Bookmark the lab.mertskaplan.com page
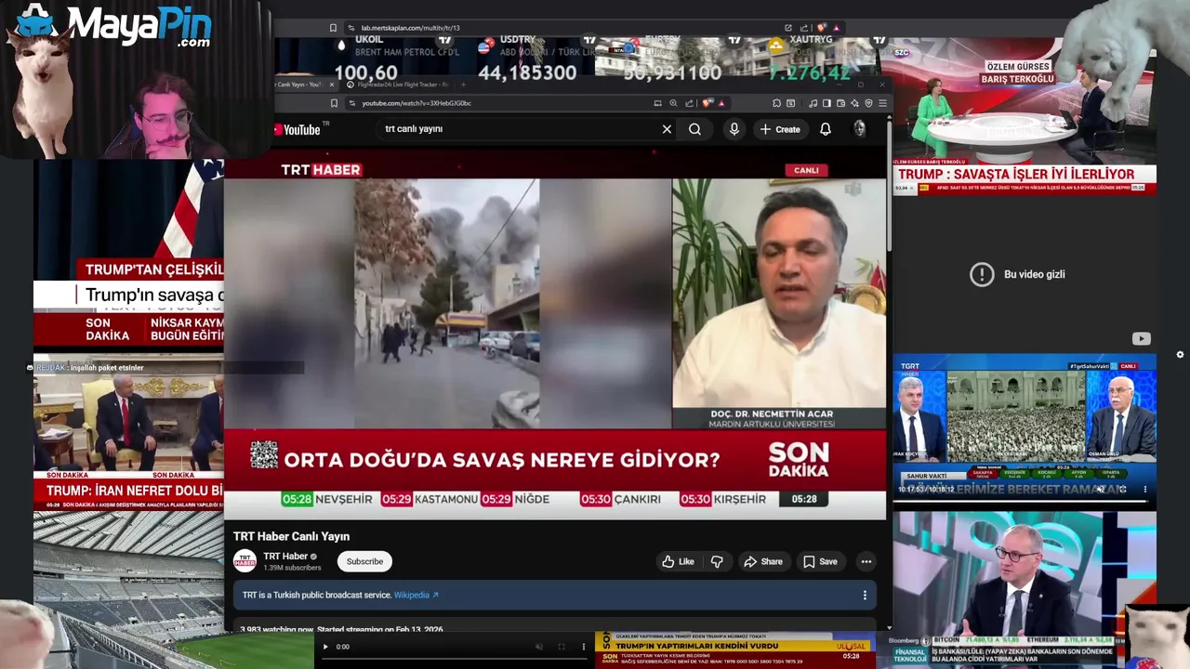The height and width of the screenshot is (669, 1190). [x=334, y=28]
